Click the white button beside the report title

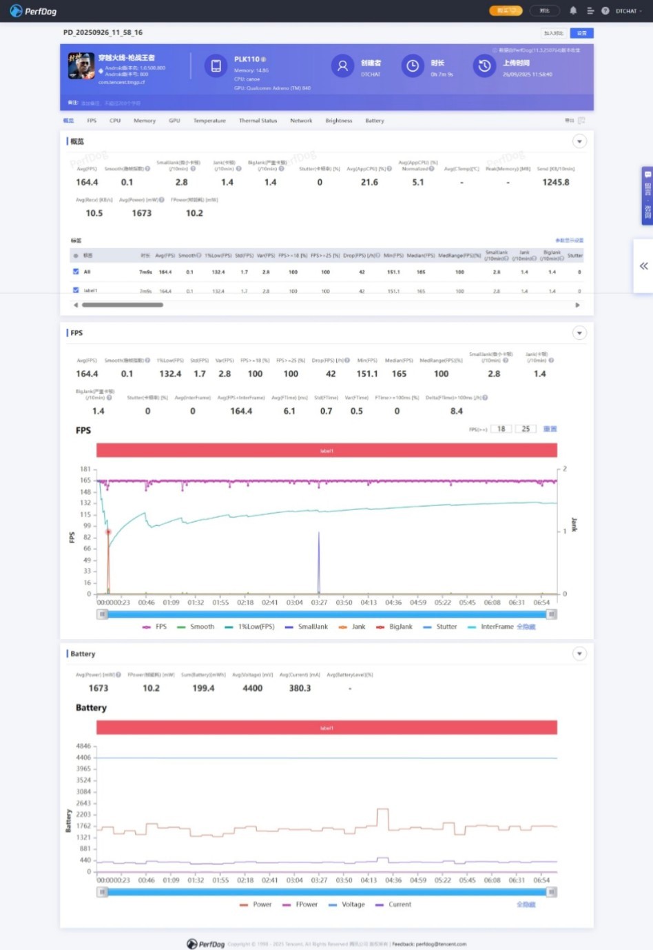(554, 33)
